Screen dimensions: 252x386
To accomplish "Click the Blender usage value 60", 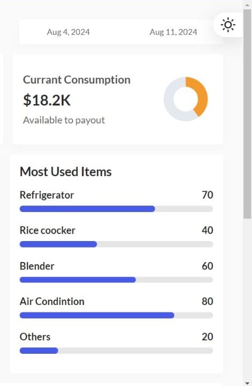I will (207, 266).
